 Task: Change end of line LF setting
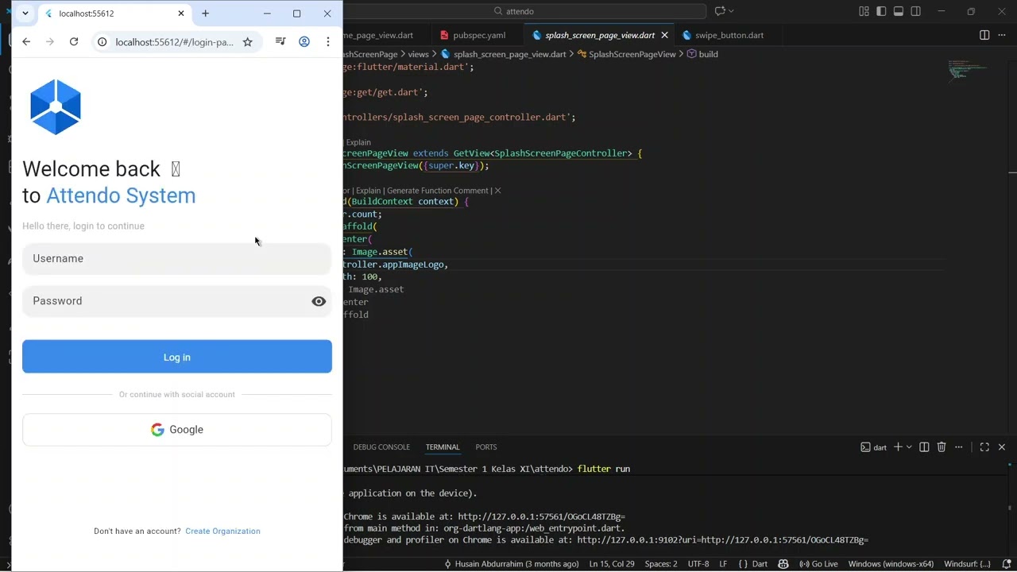[x=723, y=564]
